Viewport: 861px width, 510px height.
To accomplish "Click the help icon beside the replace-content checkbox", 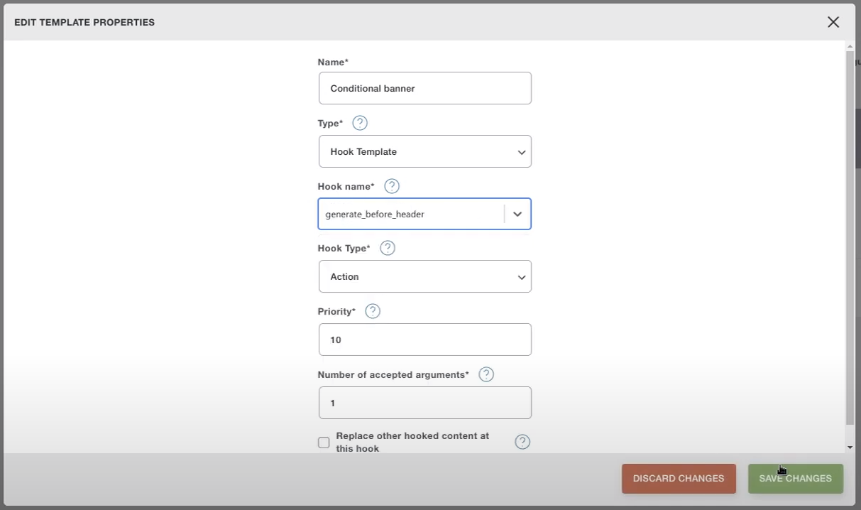I will (522, 441).
